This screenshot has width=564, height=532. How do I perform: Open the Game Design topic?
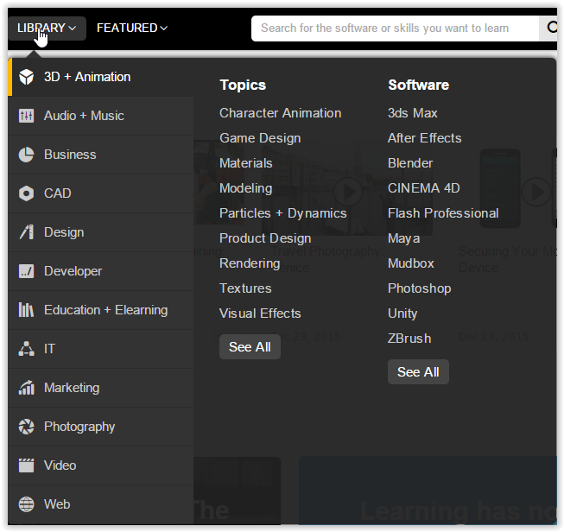tap(260, 138)
